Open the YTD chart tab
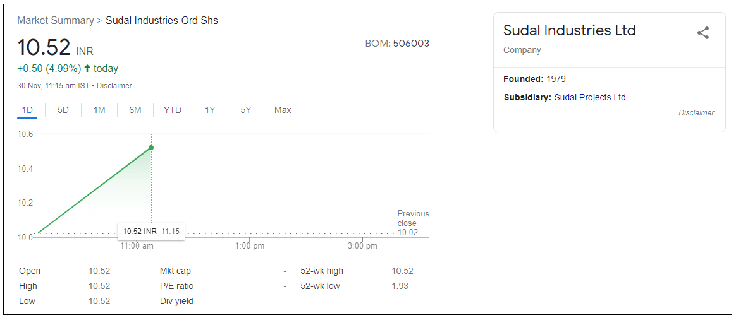 pos(172,110)
